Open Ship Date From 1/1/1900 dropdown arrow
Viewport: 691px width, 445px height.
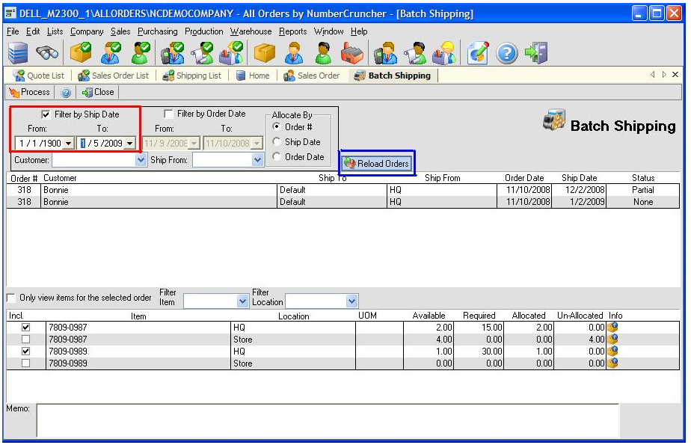(x=68, y=143)
